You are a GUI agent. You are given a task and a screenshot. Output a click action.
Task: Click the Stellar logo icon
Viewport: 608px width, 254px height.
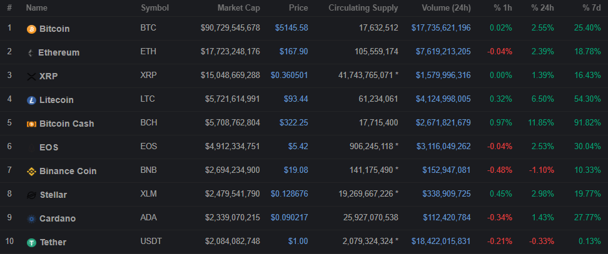tap(31, 195)
